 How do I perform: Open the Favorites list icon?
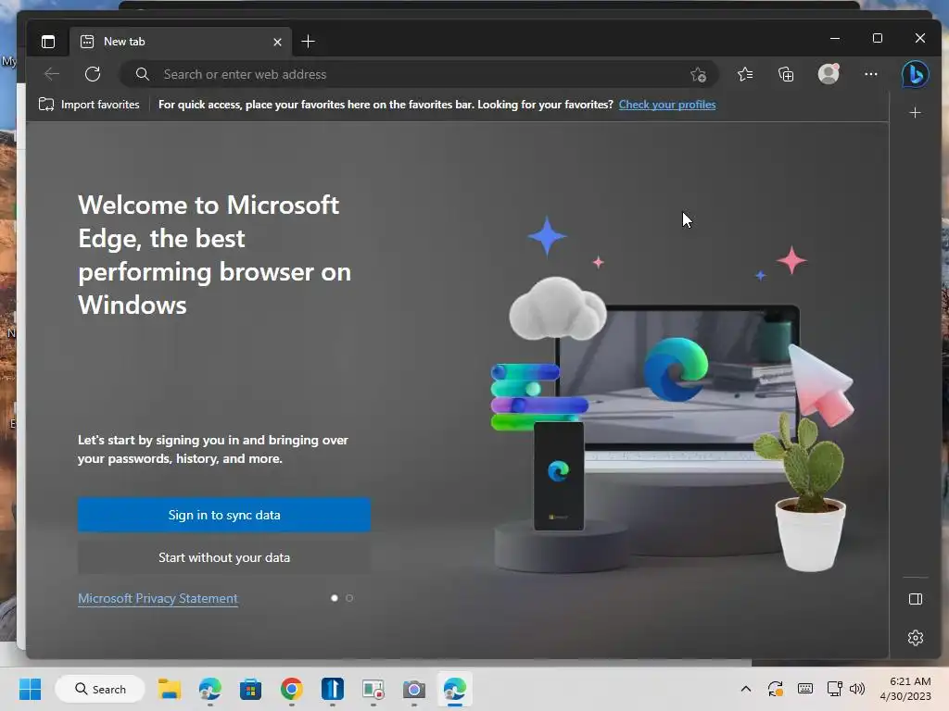(745, 74)
